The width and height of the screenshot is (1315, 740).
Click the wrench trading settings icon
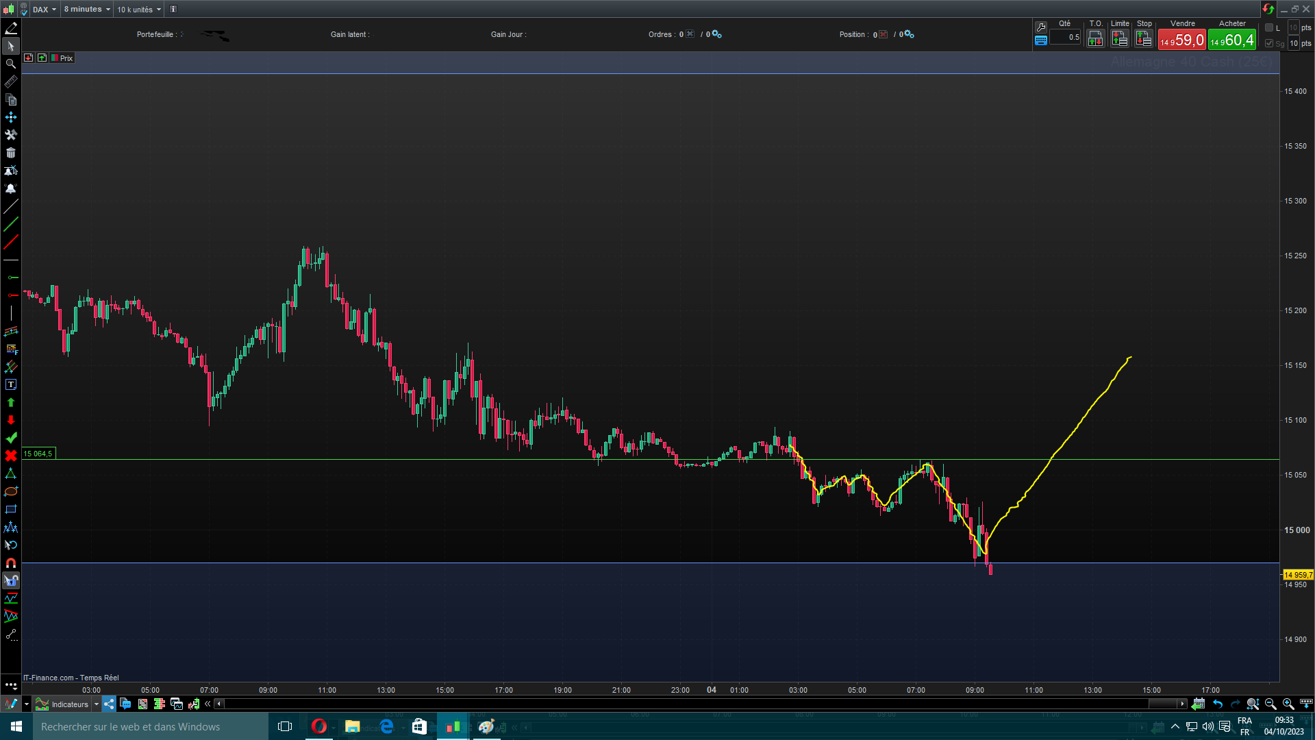click(1041, 27)
